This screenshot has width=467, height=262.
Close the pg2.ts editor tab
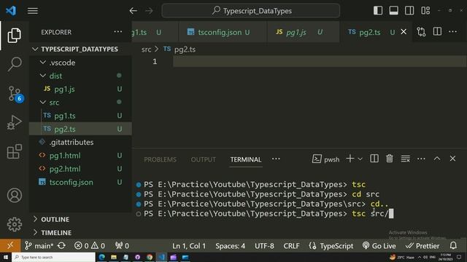pos(404,31)
